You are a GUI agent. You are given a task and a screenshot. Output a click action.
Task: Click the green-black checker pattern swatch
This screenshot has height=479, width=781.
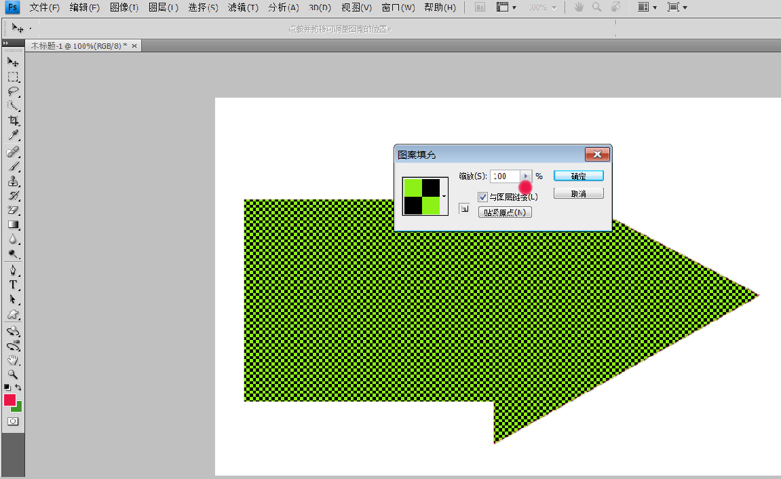point(421,196)
